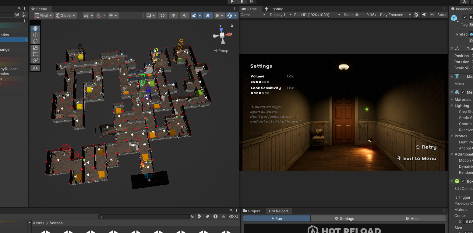Filter by import log type icon
This screenshot has width=473, height=233.
(216, 217)
